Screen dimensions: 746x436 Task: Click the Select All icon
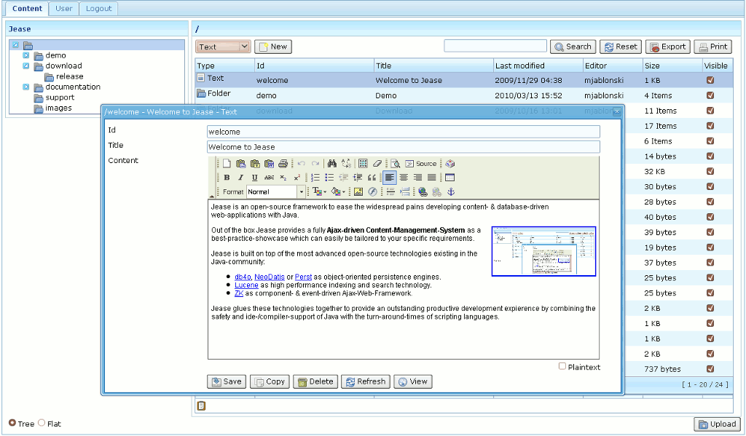tap(363, 164)
